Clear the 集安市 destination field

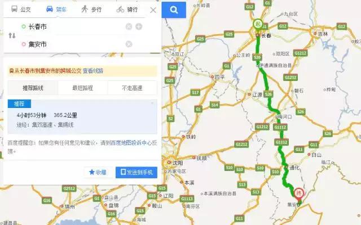coord(129,44)
